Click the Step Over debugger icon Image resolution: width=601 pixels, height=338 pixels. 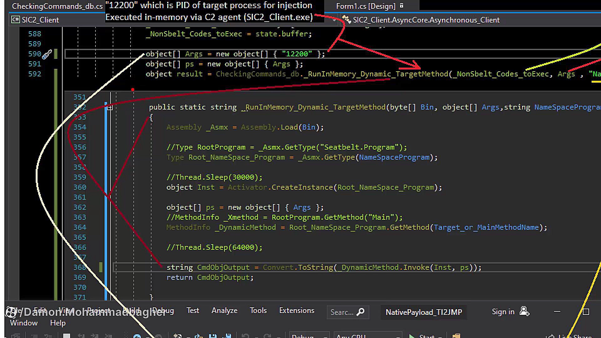tap(95, 335)
